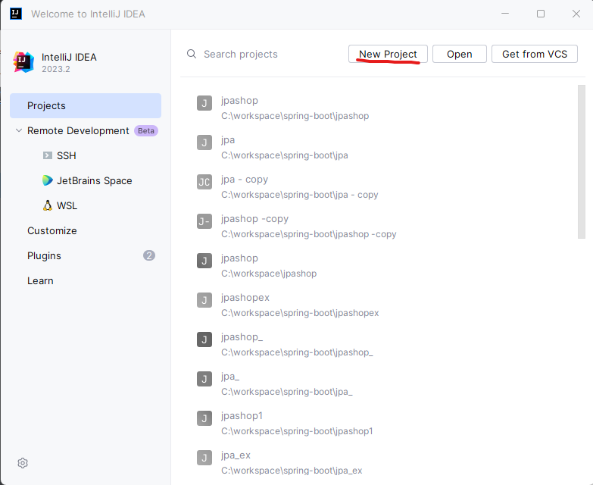593x485 pixels.
Task: Click path C:\workspace\spring-boot\jpa
Action: (285, 155)
